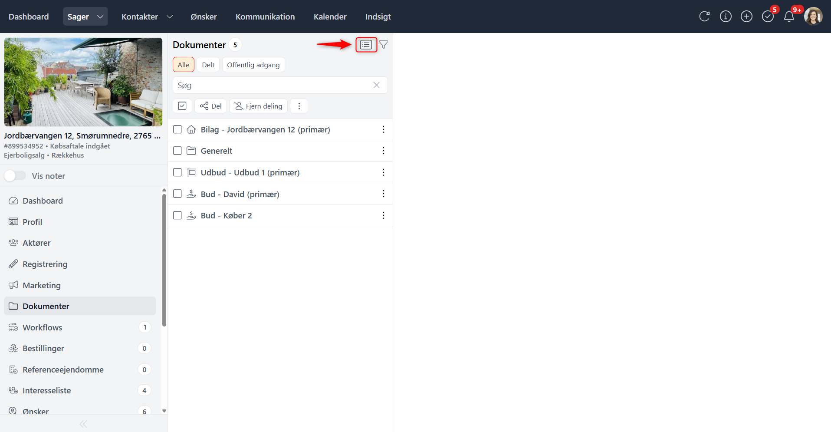Click the sidebar scrollbar down arrow
This screenshot has width=831, height=432.
click(x=164, y=411)
